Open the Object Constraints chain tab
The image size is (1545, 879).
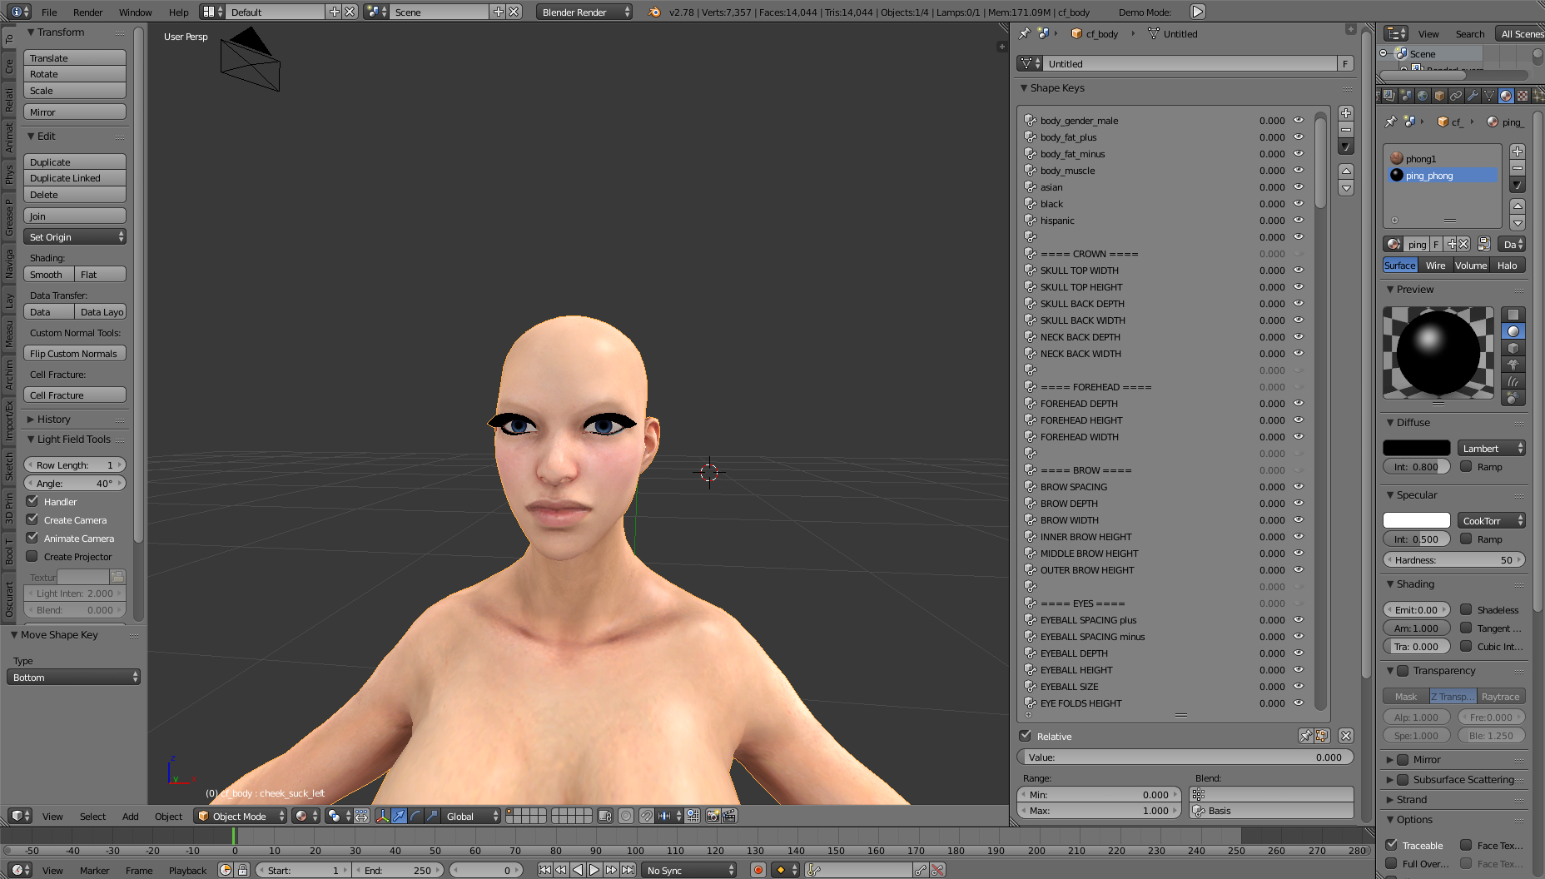[1456, 96]
